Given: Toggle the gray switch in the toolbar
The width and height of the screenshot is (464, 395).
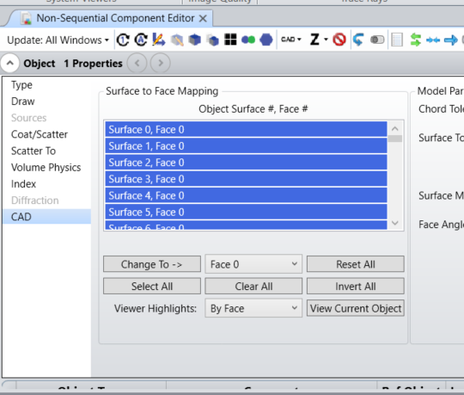Looking at the screenshot, I should click(x=377, y=40).
